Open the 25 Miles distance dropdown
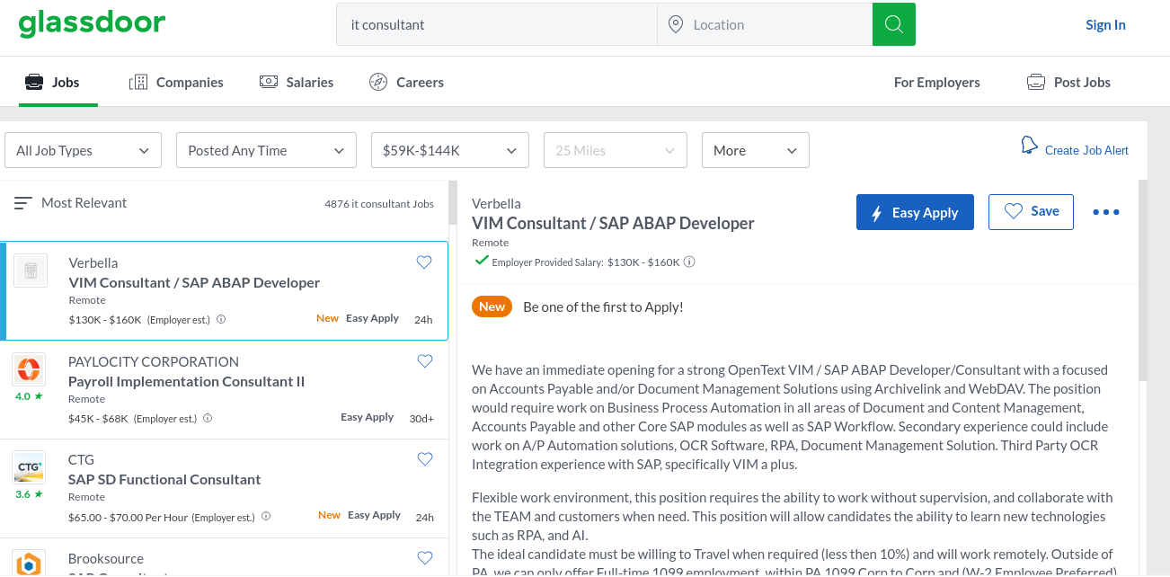The width and height of the screenshot is (1170, 577). pos(616,150)
